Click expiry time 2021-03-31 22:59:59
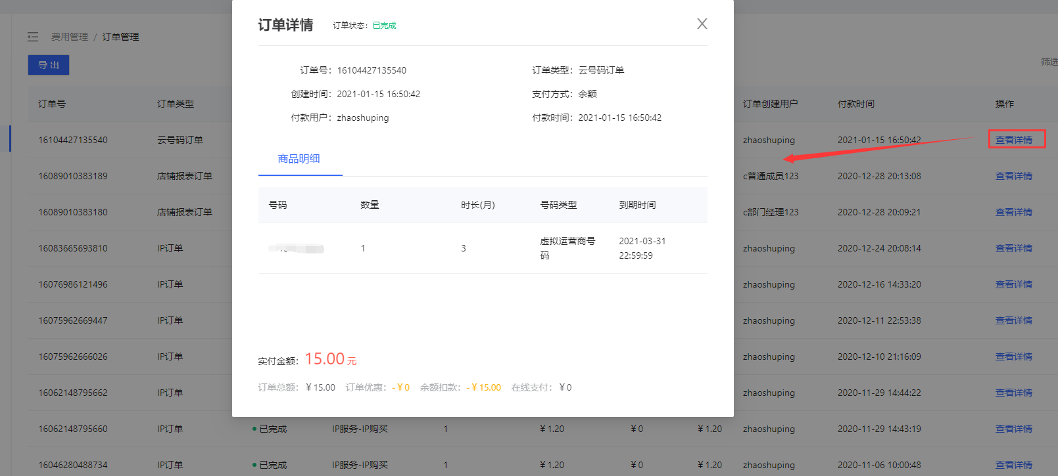Viewport: 1058px width, 476px height. 642,248
